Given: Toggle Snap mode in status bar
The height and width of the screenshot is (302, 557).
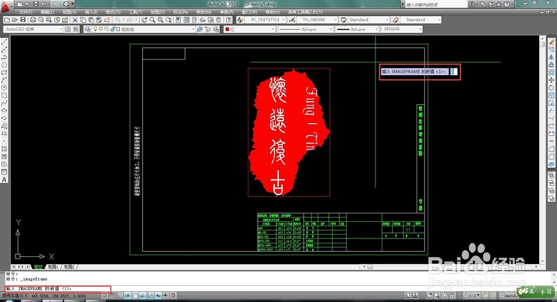Looking at the screenshot, I should pyautogui.click(x=105, y=296).
